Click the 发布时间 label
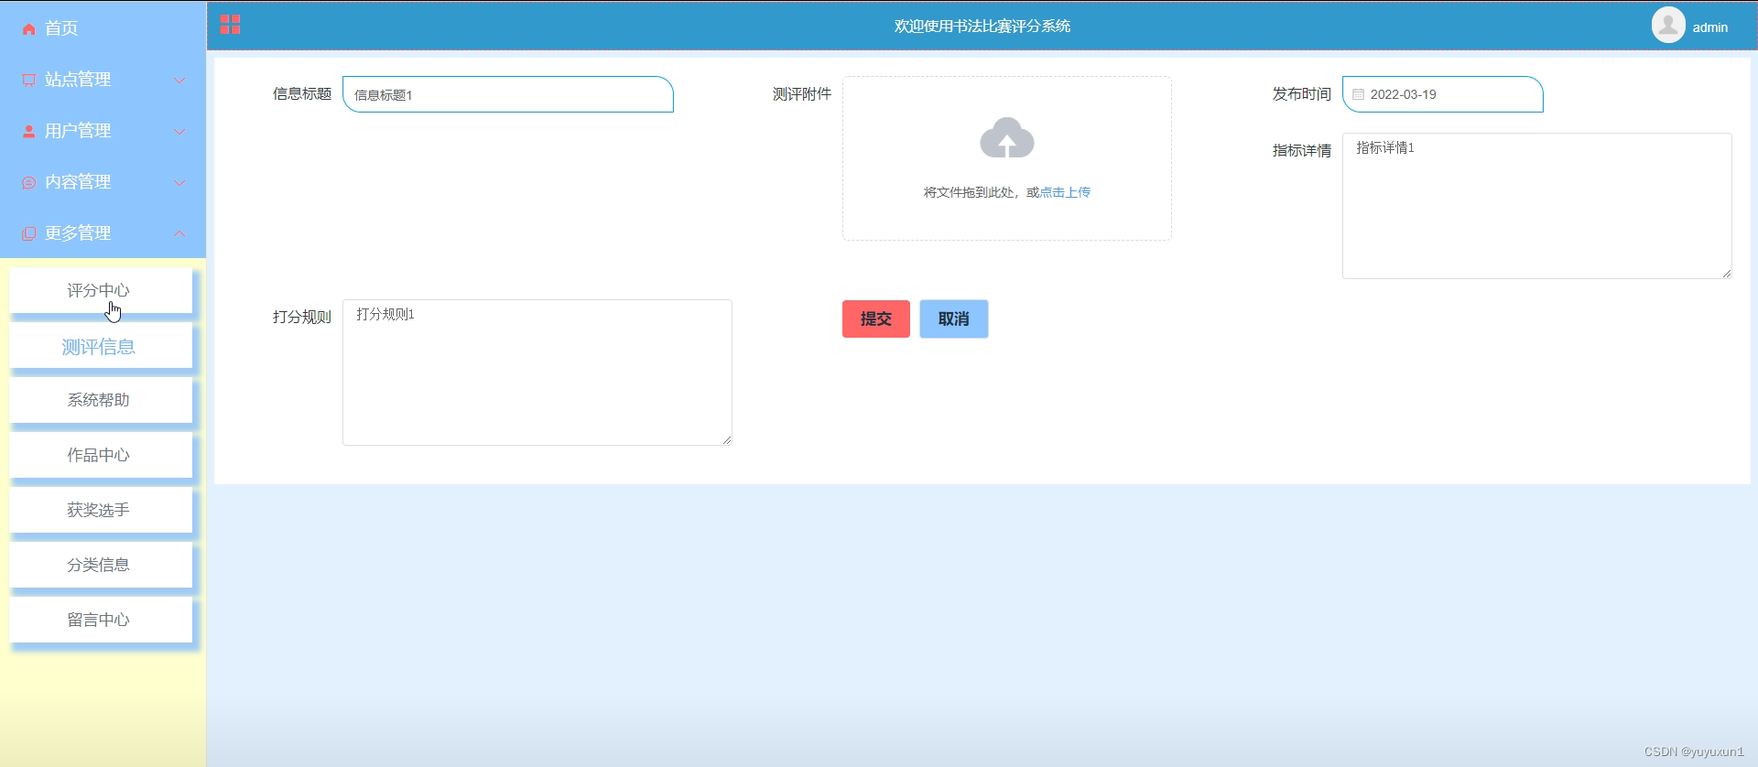Screen dimensions: 1758x767 click(1301, 93)
